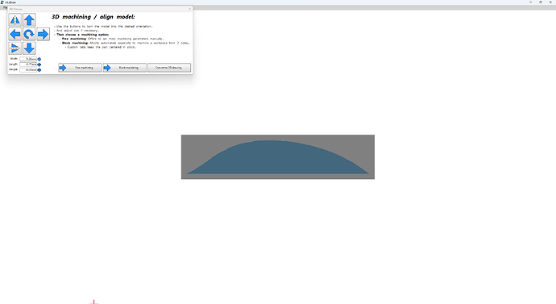Adjust Width with its blue stepper
Screen dimensions: 556x304
39,59
